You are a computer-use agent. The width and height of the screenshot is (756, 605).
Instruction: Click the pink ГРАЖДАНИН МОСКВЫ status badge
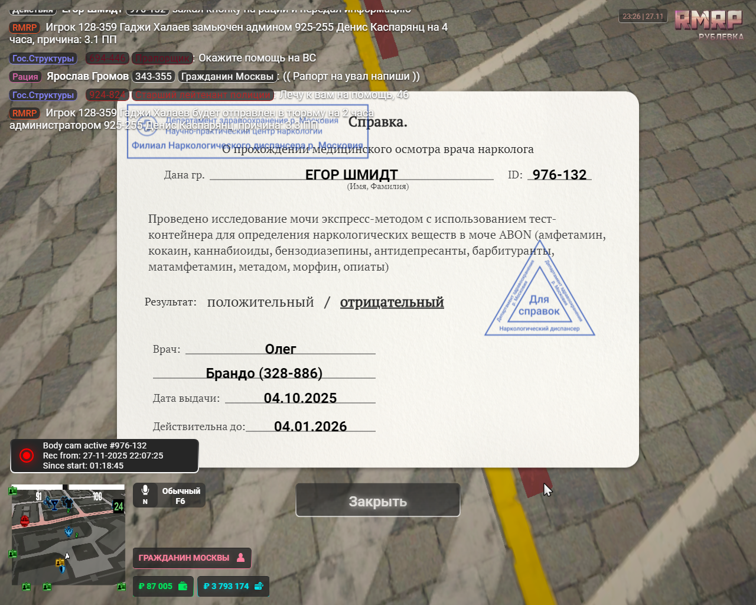point(192,558)
